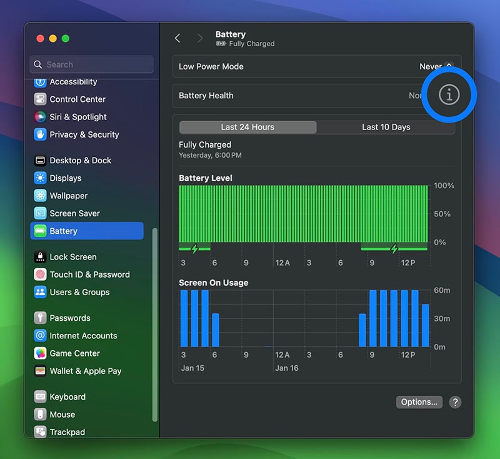Switch to the Last 10 Days tab
Screen dimensions: 500x459
tap(386, 127)
